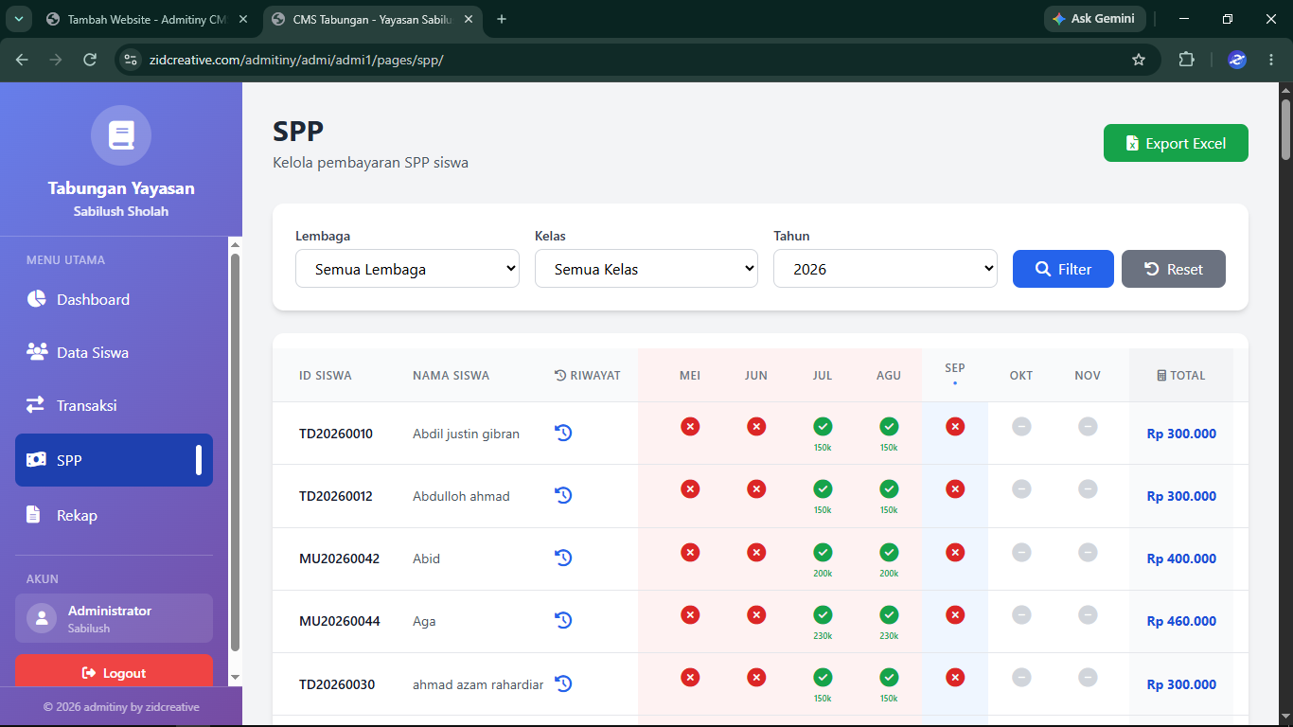Open payment history icon in Aga row
Screen dimensions: 1293x727
(563, 620)
